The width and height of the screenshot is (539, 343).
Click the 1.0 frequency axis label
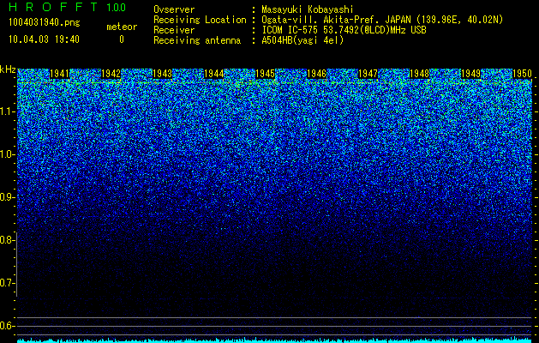tap(7, 155)
